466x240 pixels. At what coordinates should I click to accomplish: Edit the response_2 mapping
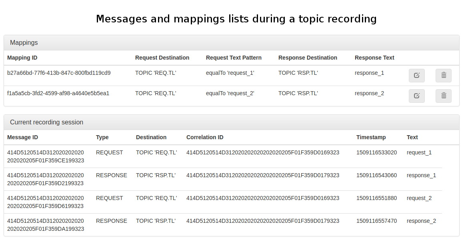[416, 96]
